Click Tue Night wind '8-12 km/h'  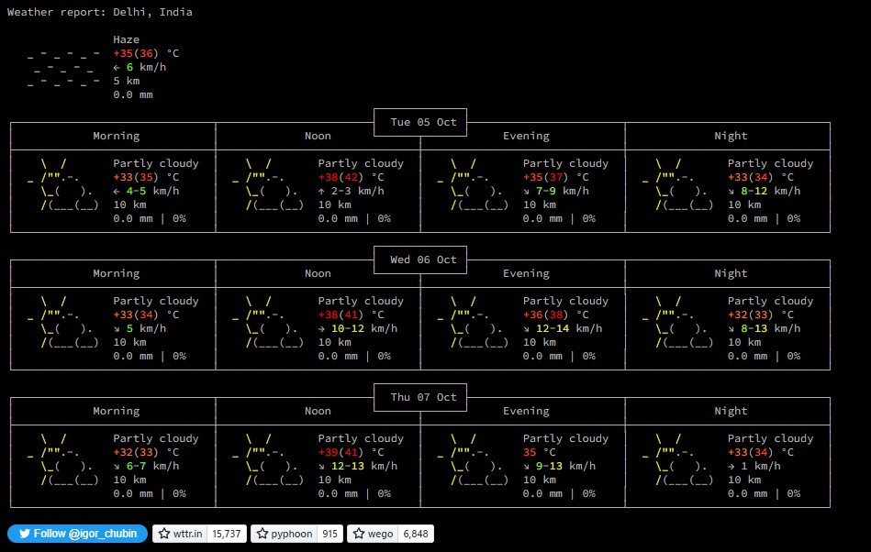tap(771, 191)
